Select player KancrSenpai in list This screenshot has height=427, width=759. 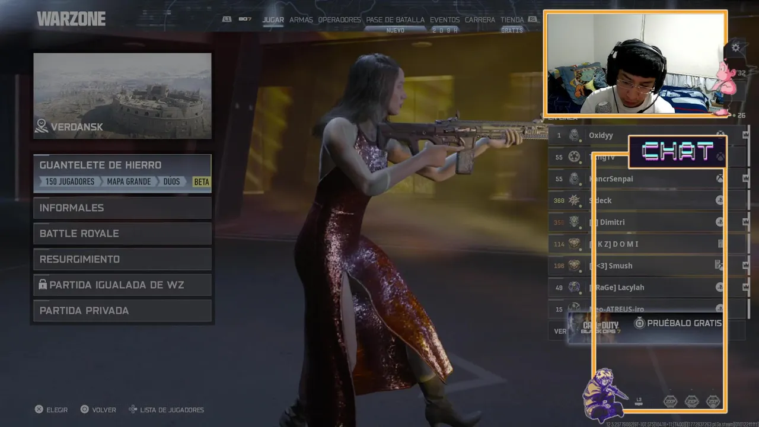648,179
